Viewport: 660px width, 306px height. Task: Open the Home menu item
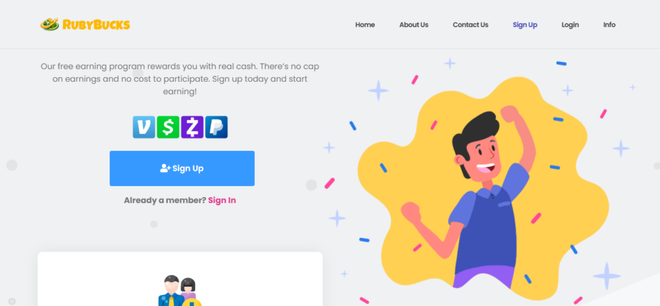(365, 25)
